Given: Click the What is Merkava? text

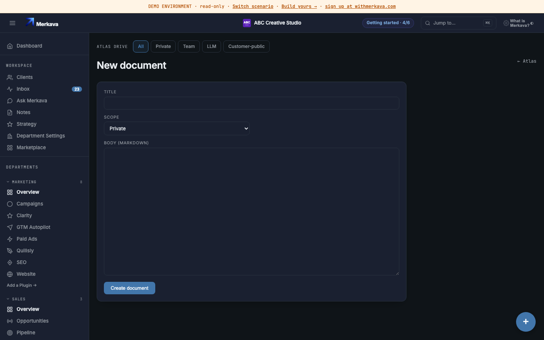Looking at the screenshot, I should pos(519,23).
